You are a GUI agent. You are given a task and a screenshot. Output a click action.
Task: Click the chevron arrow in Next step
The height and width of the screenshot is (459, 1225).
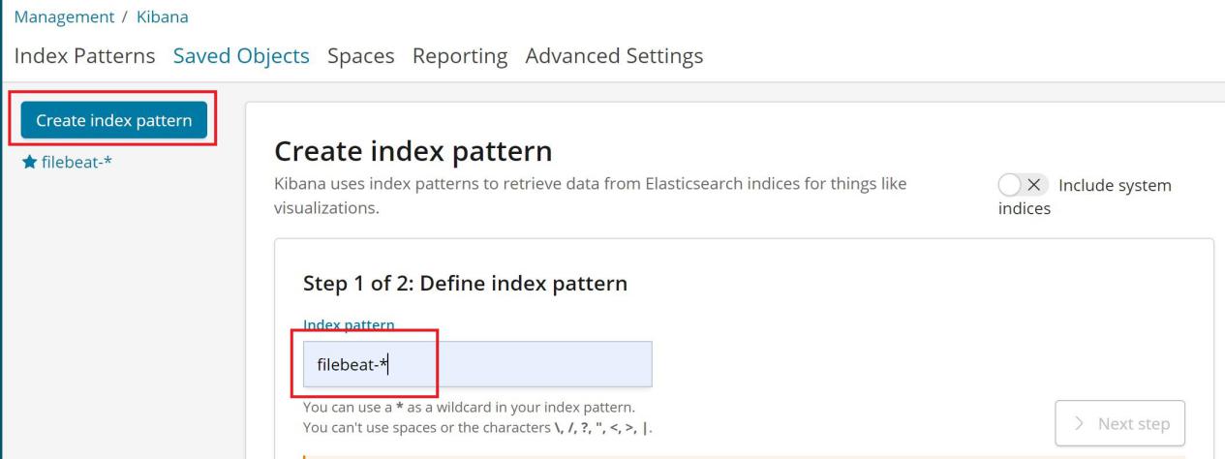tap(1080, 424)
